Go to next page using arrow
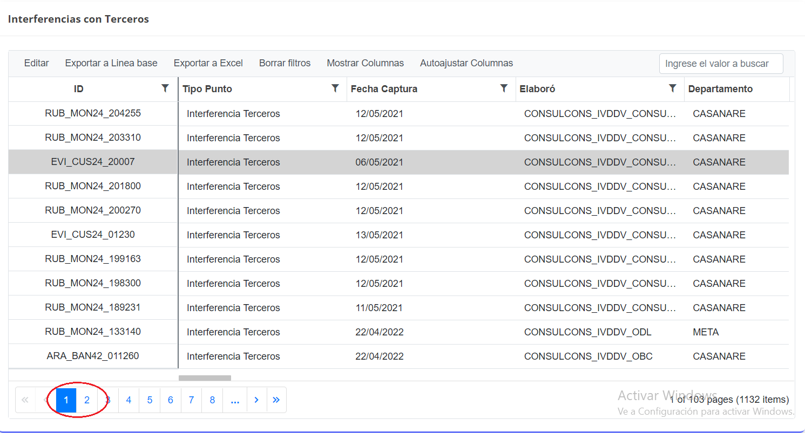 point(256,400)
